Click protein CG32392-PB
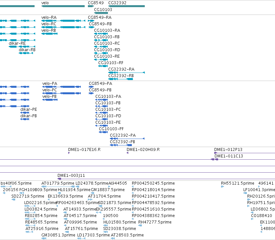275x240 pixels. click(121, 145)
